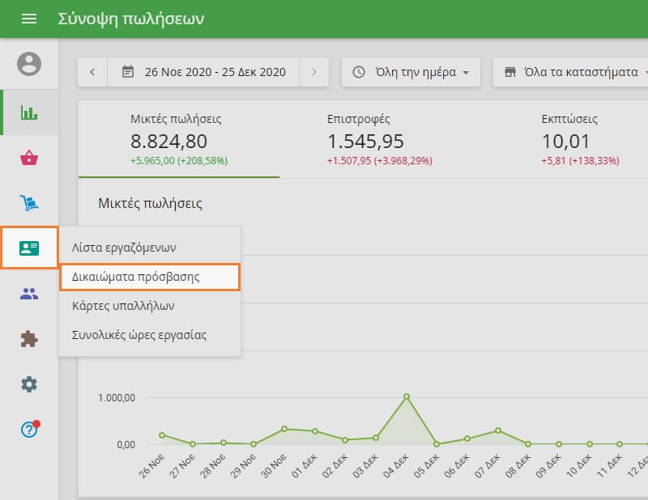This screenshot has width=648, height=500.
Task: Click the Help question mark icon
Action: [29, 430]
